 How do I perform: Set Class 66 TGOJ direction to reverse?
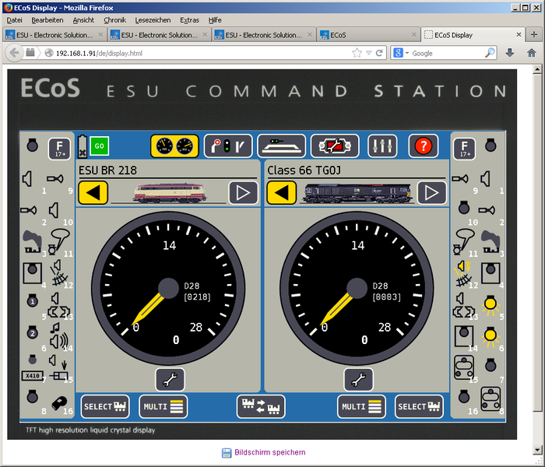(x=282, y=192)
